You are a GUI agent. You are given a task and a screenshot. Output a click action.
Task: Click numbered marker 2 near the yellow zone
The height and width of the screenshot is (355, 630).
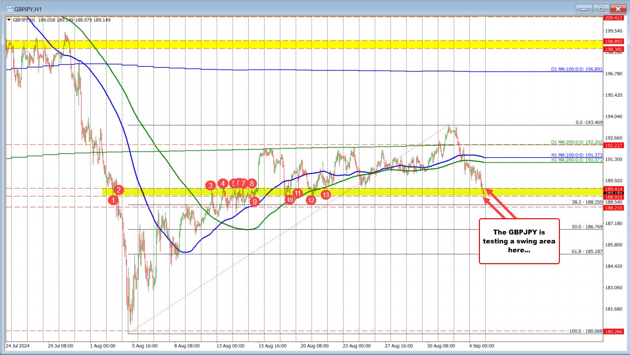[118, 190]
